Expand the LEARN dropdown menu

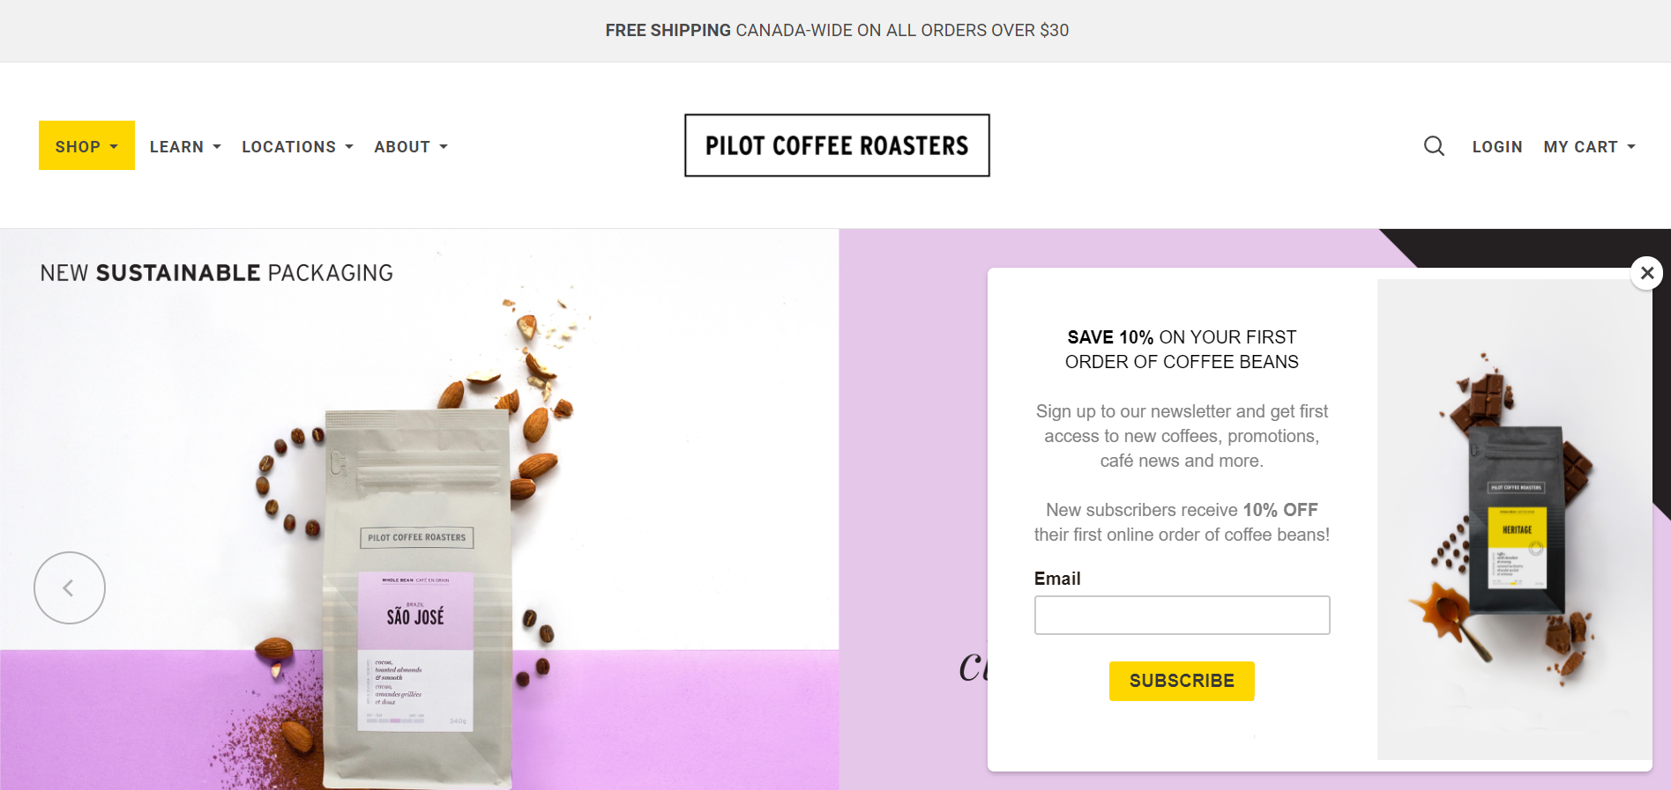tap(185, 147)
